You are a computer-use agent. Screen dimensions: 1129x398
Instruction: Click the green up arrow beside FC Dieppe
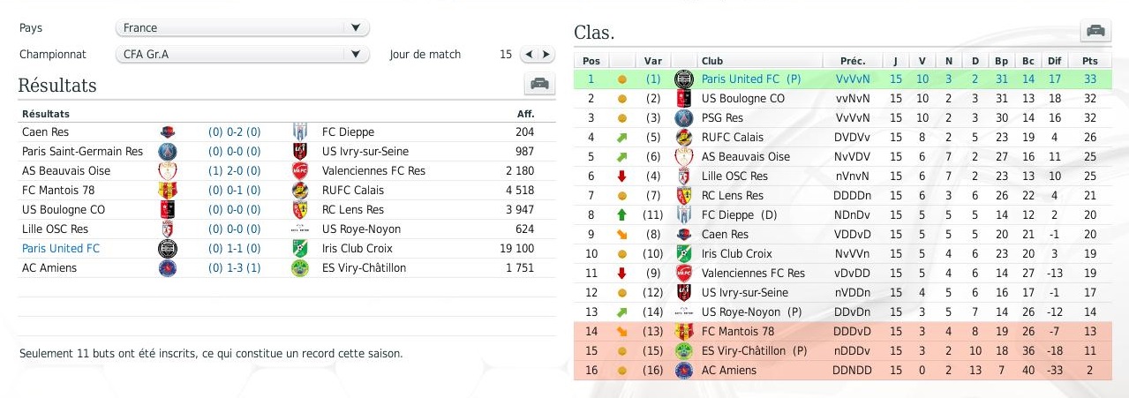(622, 215)
